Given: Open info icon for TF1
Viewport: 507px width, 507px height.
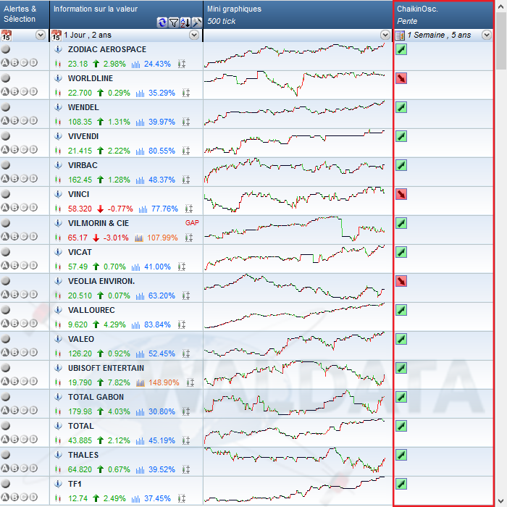Looking at the screenshot, I should [58, 484].
